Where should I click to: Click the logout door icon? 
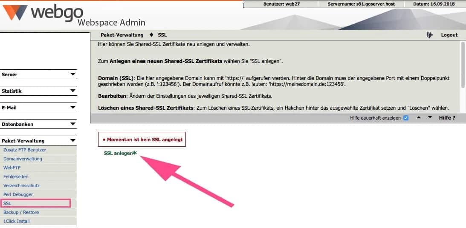point(429,35)
